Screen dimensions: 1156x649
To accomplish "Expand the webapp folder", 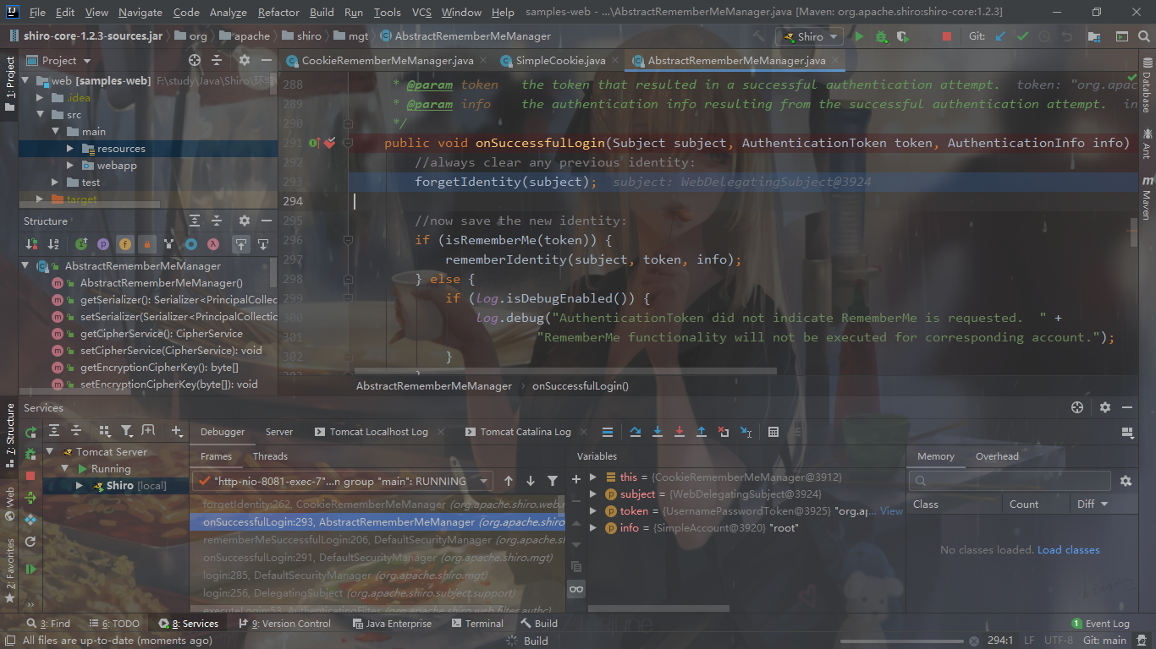I will coord(70,166).
